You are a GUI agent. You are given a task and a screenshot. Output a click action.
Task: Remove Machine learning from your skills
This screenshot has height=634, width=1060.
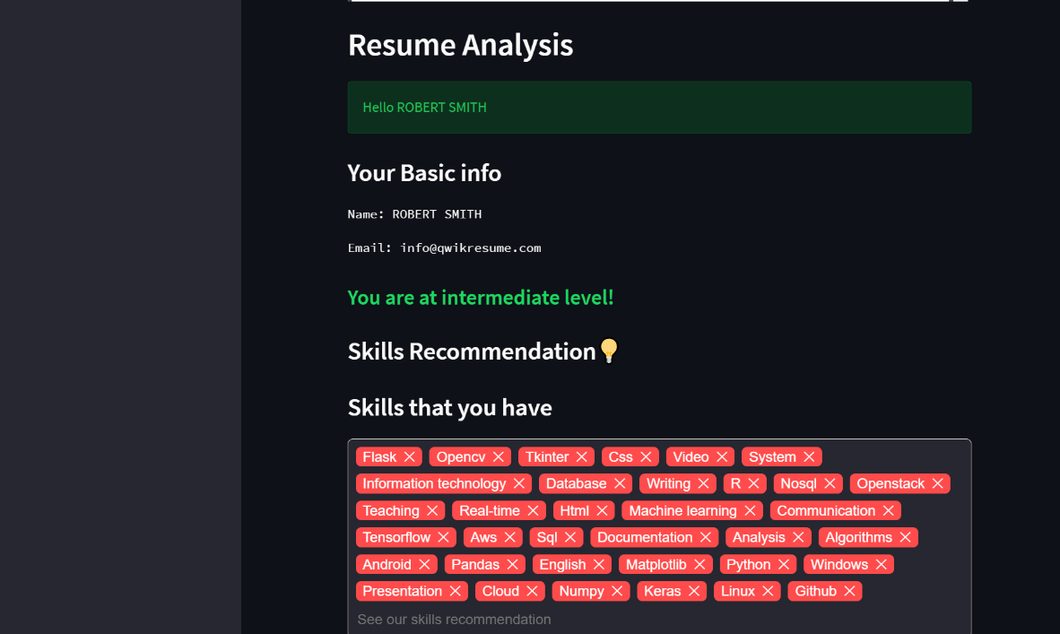pos(750,510)
